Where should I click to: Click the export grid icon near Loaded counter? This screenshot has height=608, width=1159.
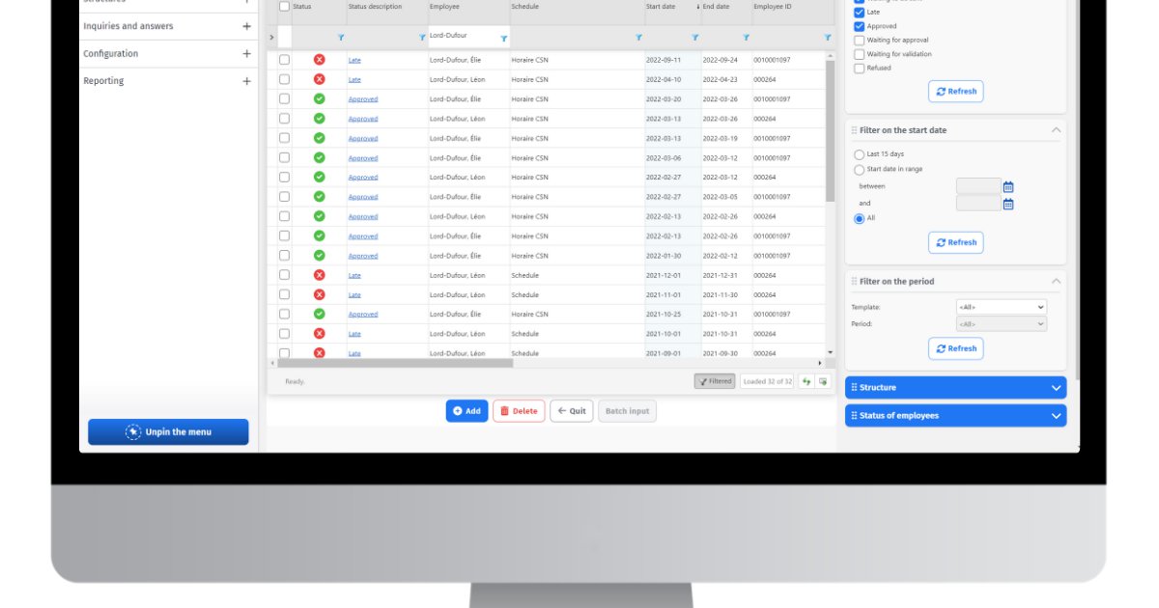(x=823, y=381)
